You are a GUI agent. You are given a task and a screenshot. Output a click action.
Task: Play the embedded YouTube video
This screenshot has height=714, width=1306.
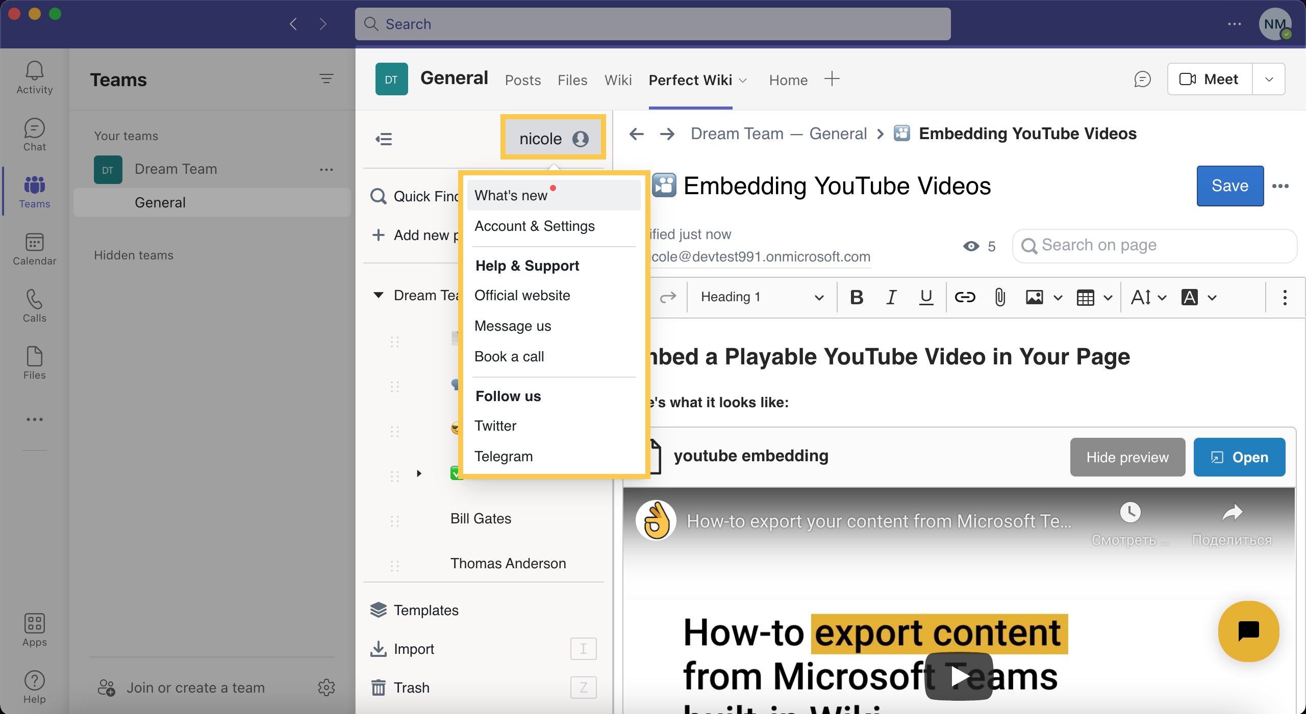click(x=959, y=676)
